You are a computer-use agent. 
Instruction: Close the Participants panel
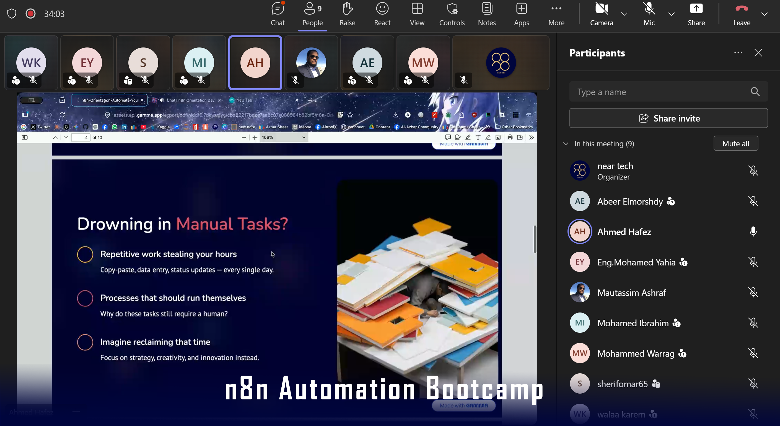758,53
